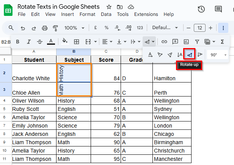Screen dimensions: 234x165
Task: Click the Rotate down icon
Action: (200, 54)
